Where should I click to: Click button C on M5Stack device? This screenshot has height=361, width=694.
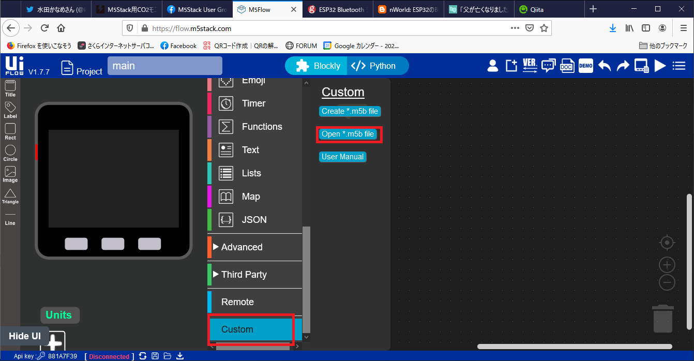pos(149,244)
